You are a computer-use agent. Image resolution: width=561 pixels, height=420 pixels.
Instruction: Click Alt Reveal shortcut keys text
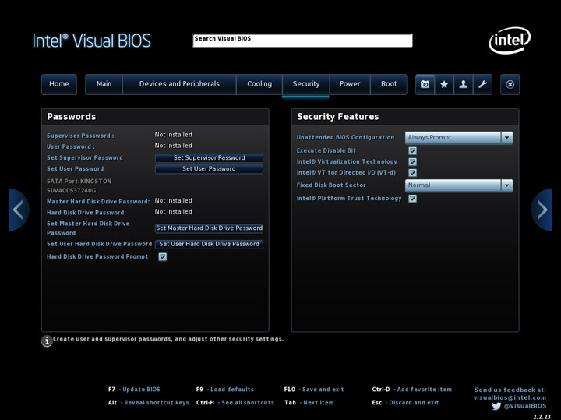[x=149, y=403]
